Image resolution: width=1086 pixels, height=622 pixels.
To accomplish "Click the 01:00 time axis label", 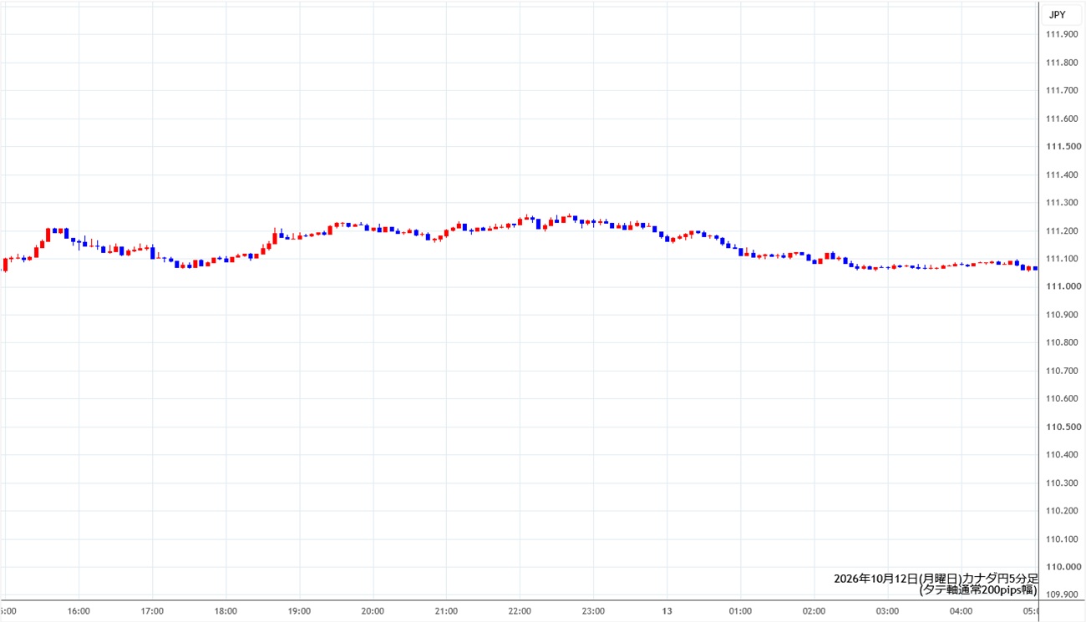I will pos(740,611).
